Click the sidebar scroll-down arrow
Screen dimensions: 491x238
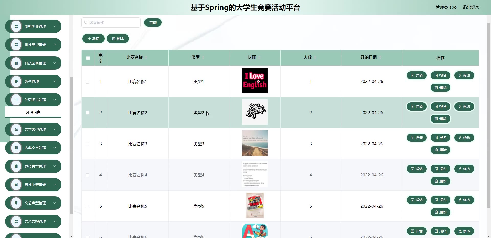click(71, 236)
